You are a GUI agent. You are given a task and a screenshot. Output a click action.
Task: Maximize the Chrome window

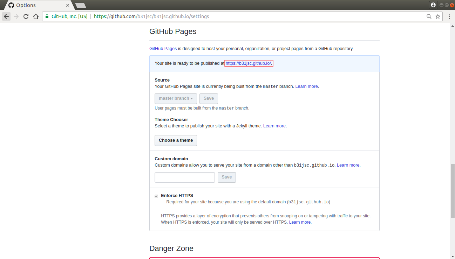tap(447, 5)
